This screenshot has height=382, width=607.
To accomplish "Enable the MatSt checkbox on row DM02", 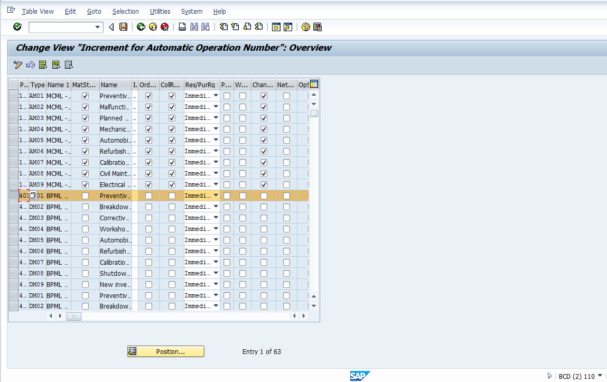I will pos(85,207).
